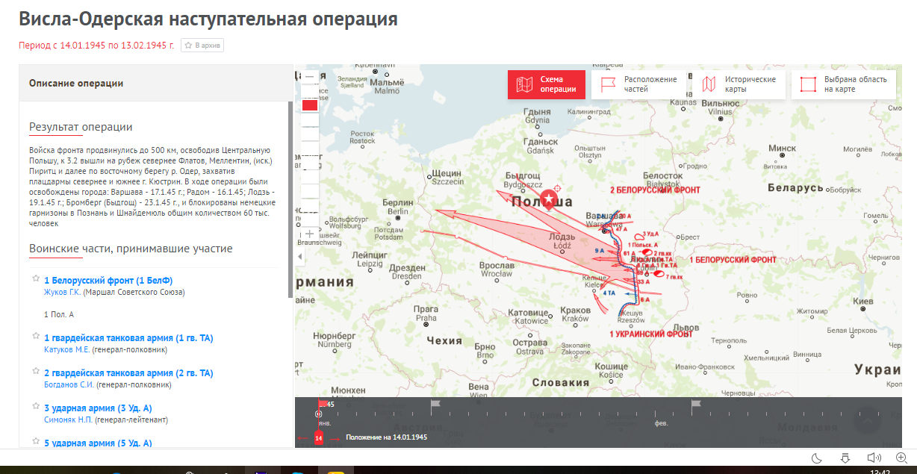Add operation to archive with В архив
This screenshot has width=917, height=474.
tap(202, 46)
